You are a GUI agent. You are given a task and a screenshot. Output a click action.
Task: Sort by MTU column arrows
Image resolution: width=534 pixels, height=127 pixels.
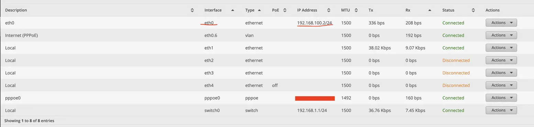[x=356, y=10]
